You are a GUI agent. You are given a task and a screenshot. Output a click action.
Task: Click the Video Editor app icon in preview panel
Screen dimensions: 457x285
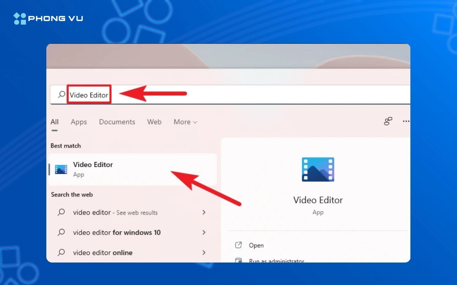click(x=318, y=169)
